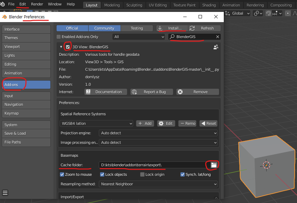
Task: Open BlenderGIS Documentation
Action: click(106, 92)
